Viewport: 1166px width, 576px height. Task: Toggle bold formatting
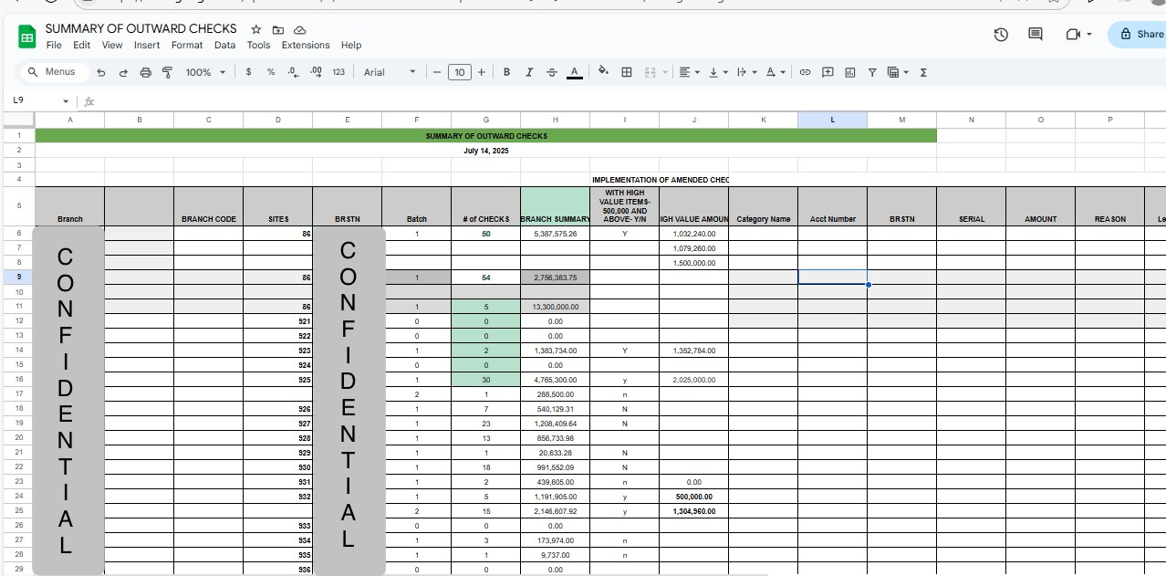pos(506,72)
